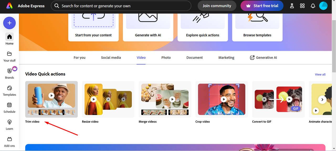Screen dimensions: 336x151
Task: Click the Browse templates label
Action: [x=257, y=35]
